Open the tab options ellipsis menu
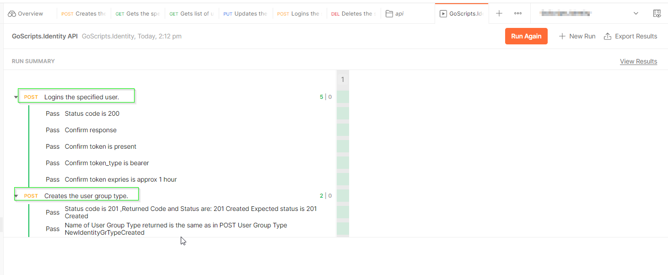Viewport: 668px width, 275px height. pyautogui.click(x=518, y=14)
